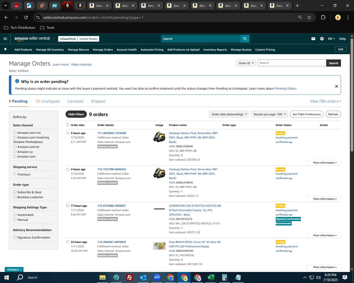Switch to the Canceled tab
This screenshot has height=283, width=354.
coord(75,101)
